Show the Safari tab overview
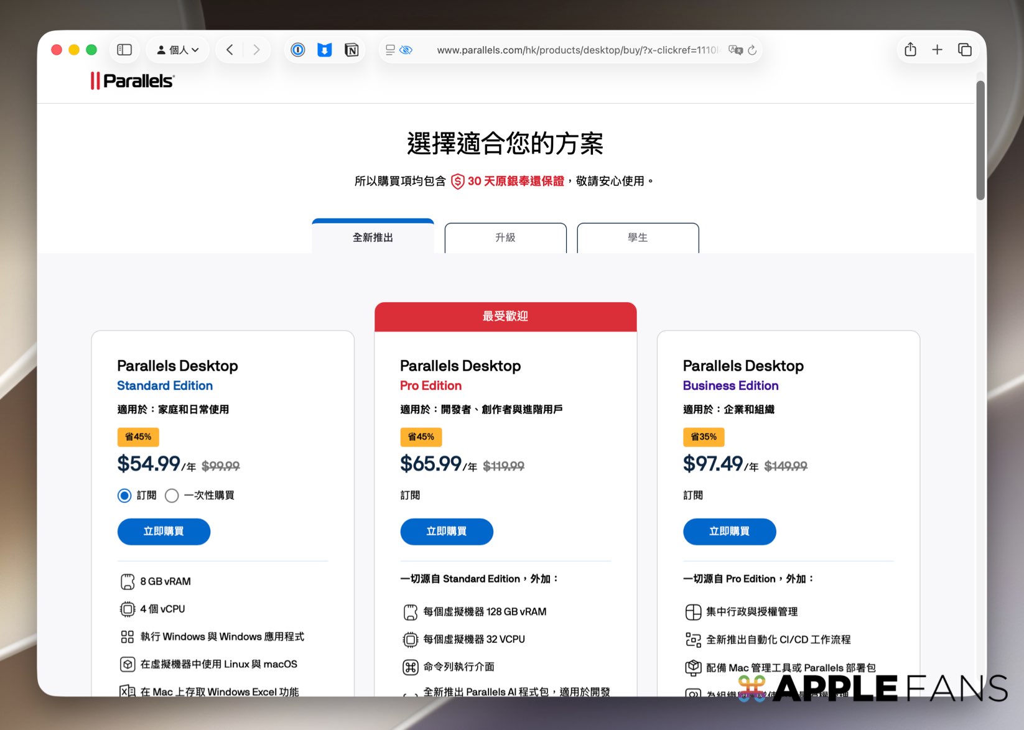Viewport: 1024px width, 730px height. [965, 50]
